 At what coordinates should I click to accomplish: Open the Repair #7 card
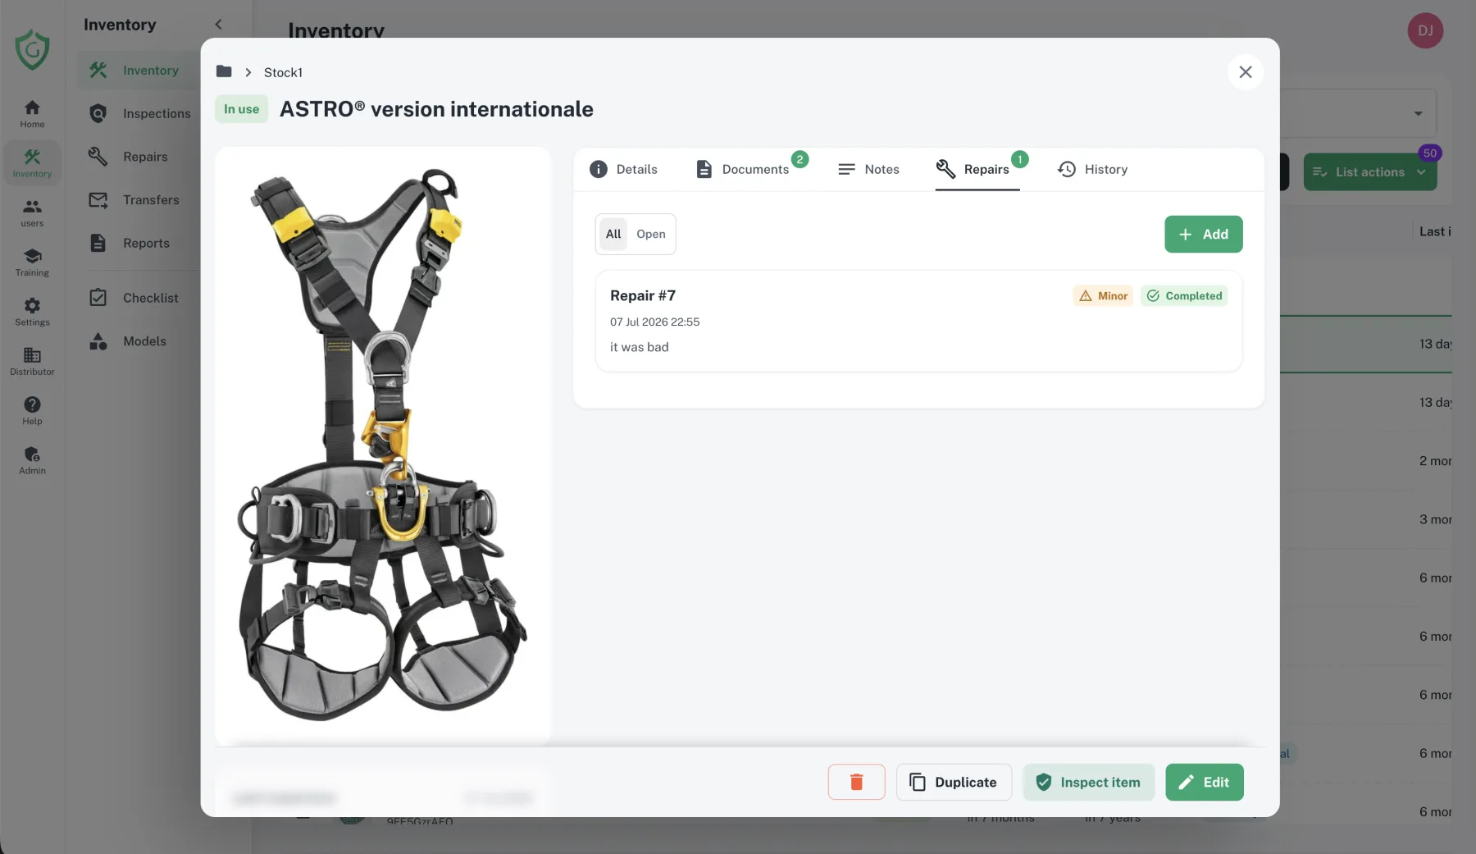(x=918, y=321)
